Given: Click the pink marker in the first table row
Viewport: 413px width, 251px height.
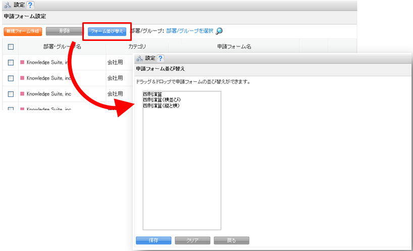Looking at the screenshot, I should coord(22,63).
